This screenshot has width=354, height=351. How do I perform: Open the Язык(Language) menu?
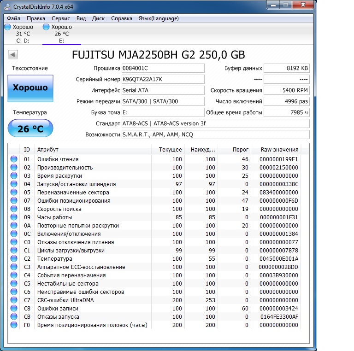[x=159, y=18]
